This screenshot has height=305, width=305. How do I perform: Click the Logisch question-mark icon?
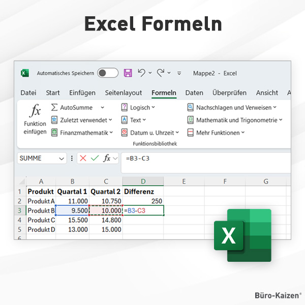pos(125,107)
